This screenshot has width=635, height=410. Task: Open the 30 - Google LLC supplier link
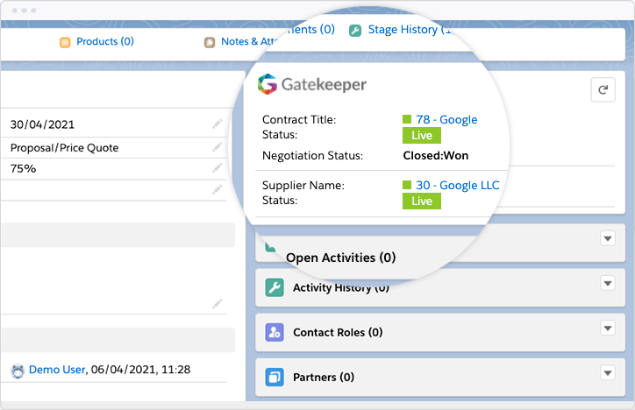(x=458, y=185)
